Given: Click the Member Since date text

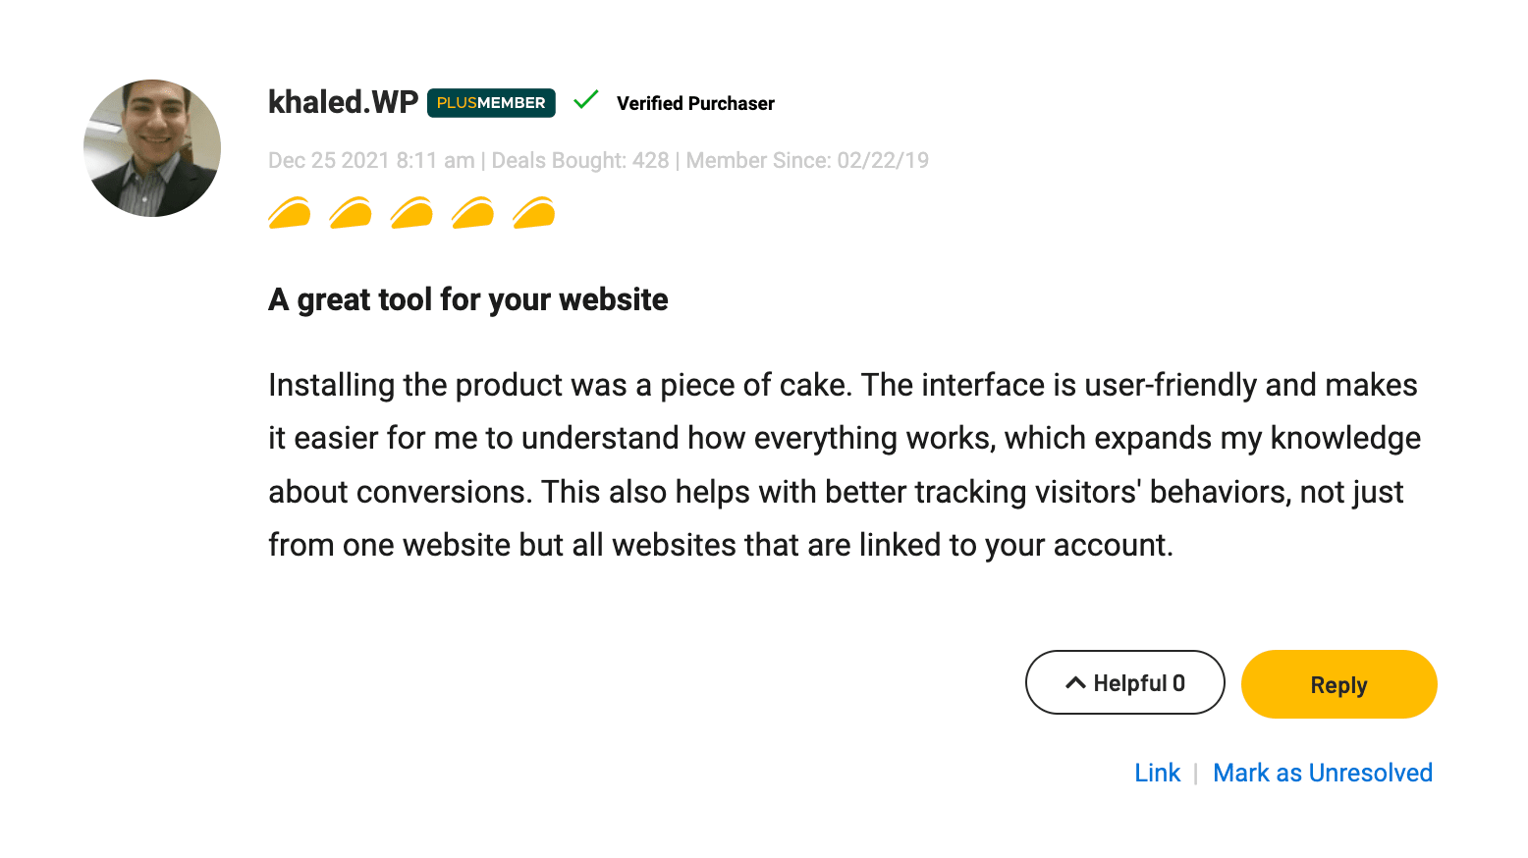Looking at the screenshot, I should (x=807, y=161).
